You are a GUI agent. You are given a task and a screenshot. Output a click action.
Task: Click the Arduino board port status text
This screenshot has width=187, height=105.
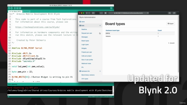[100, 97]
